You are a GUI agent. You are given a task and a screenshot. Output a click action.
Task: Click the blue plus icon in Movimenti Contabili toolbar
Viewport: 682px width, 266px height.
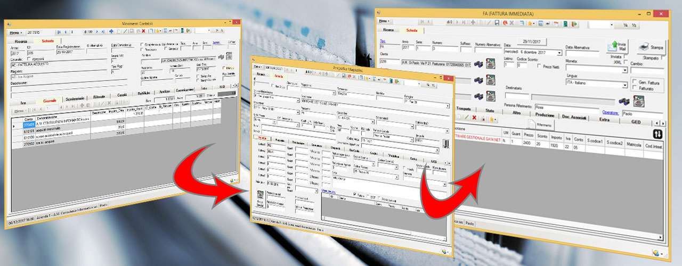click(111, 31)
